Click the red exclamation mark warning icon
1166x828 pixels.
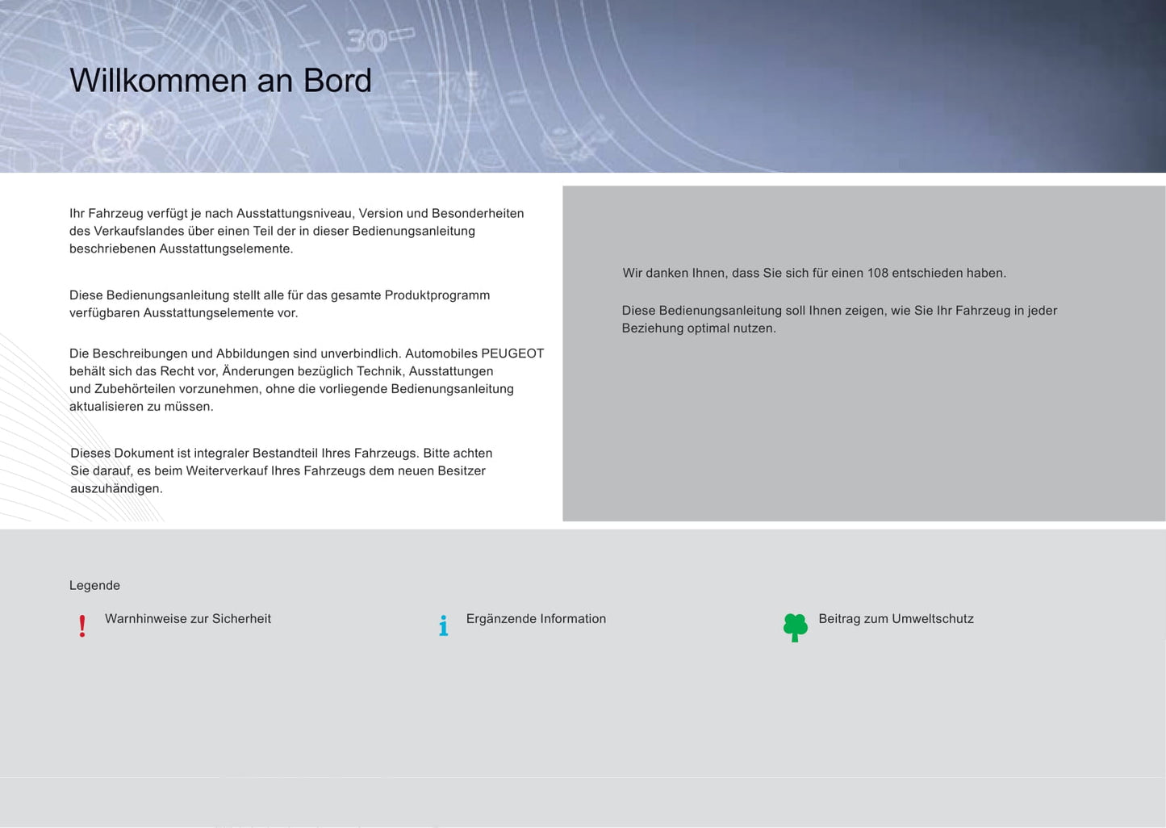[x=82, y=626]
